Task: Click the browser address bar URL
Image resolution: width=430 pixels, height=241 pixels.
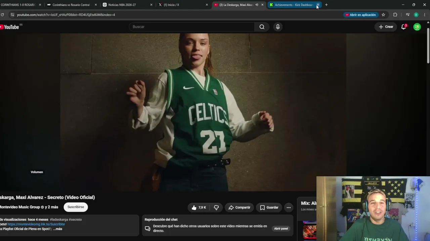Action: point(66,15)
